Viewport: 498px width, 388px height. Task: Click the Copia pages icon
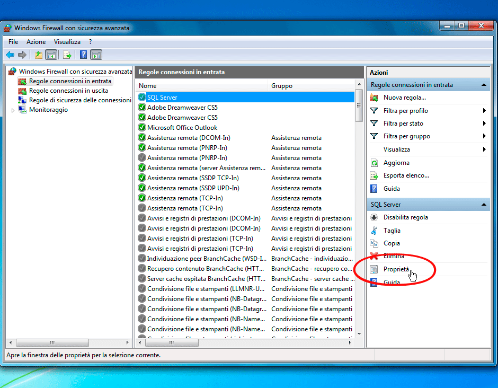click(374, 243)
